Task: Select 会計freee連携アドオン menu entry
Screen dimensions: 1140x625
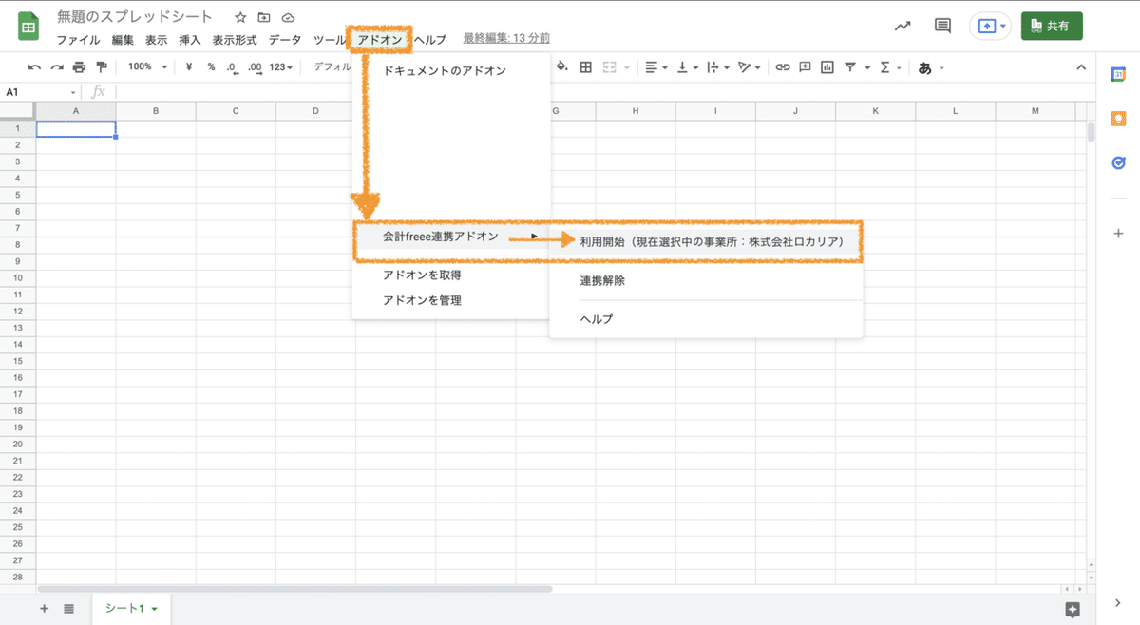Action: [451, 237]
